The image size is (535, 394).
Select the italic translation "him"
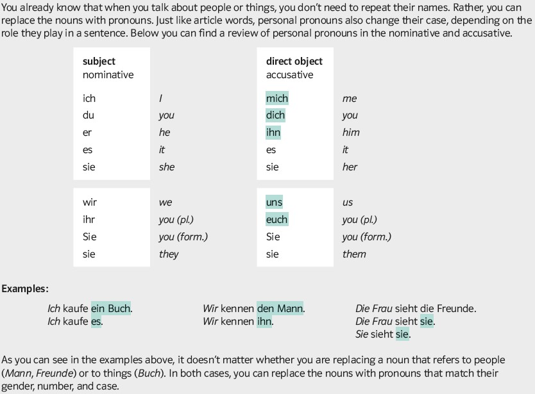pos(351,133)
